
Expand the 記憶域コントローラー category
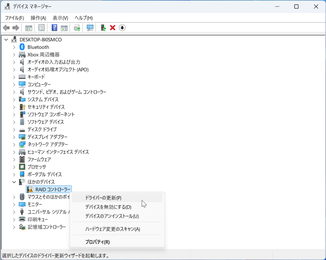coord(14,227)
